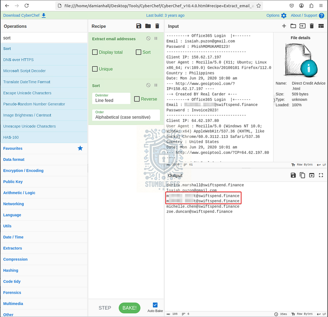328x317 pixels.
Task: Click the About / Support question icon
Action: point(321,16)
